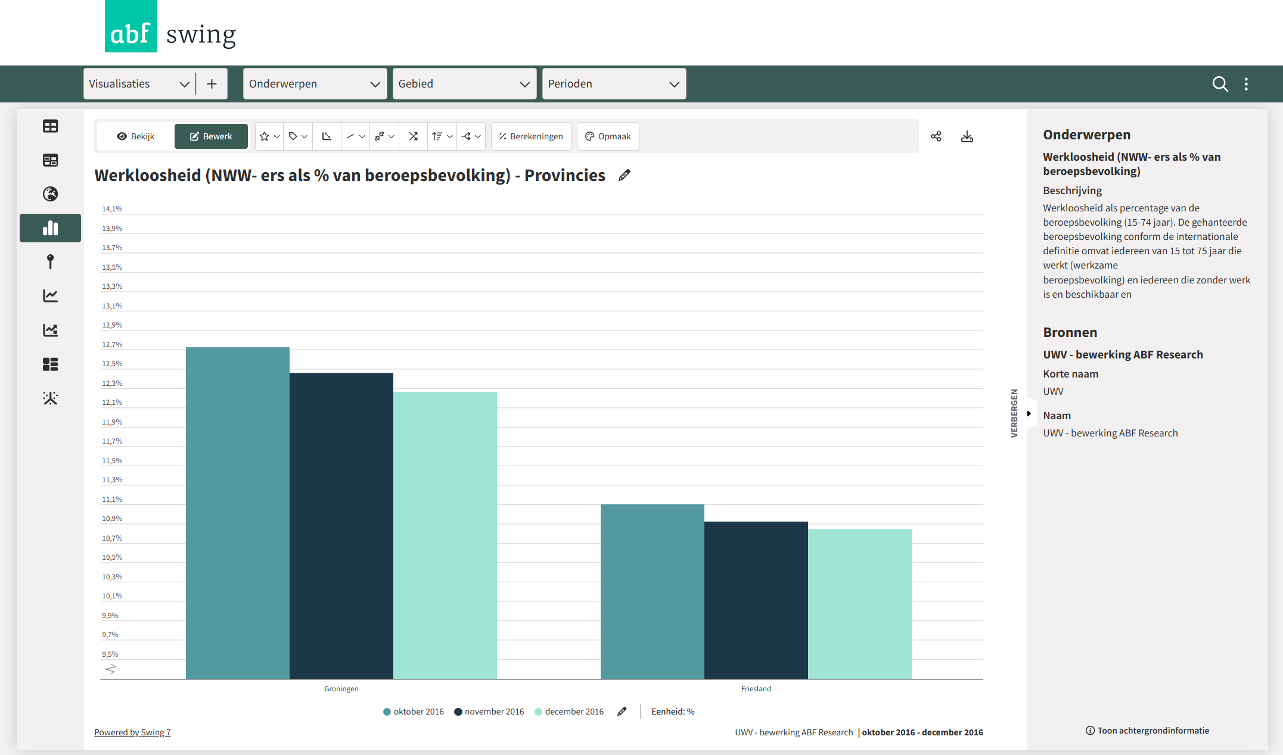
Task: Open the search magnifier
Action: 1220,84
